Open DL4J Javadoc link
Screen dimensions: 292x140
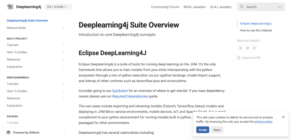221,7
